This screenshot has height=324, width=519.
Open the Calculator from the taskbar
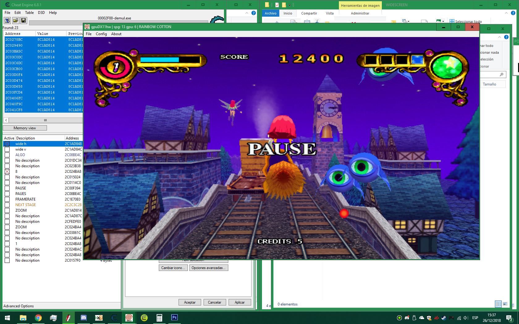coord(159,318)
